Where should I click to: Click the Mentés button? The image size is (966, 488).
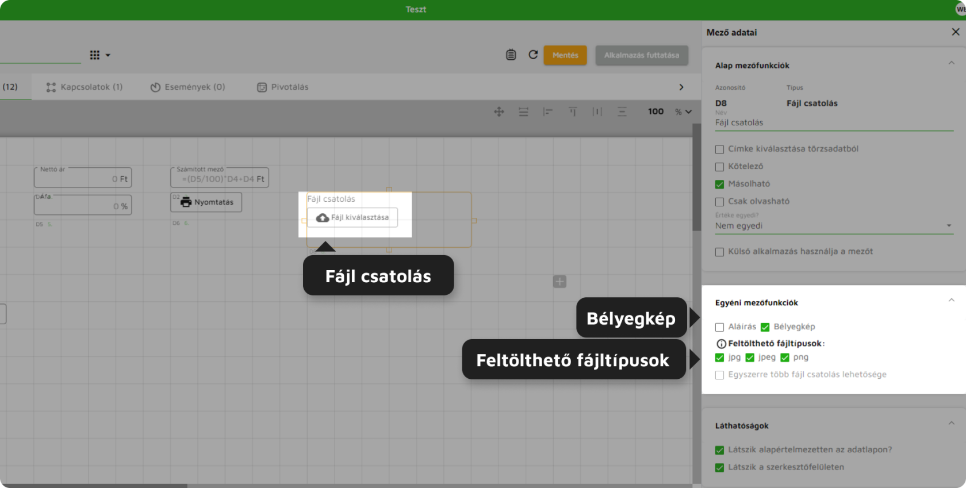click(x=565, y=55)
